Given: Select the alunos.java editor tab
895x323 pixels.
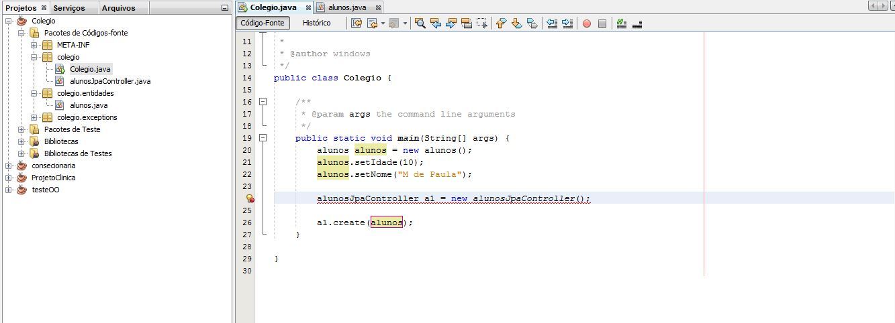Looking at the screenshot, I should pos(347,7).
